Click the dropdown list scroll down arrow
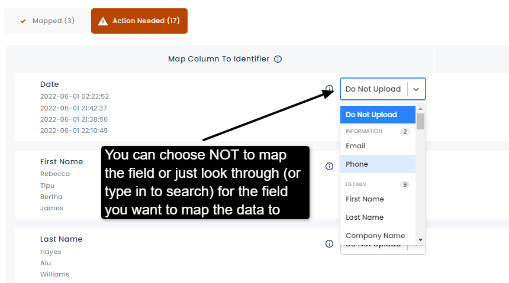The height and width of the screenshot is (283, 509). pos(420,240)
